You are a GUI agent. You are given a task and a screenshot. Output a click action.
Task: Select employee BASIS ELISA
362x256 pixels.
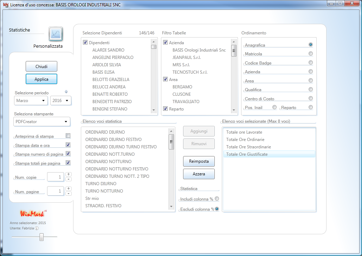click(103, 72)
